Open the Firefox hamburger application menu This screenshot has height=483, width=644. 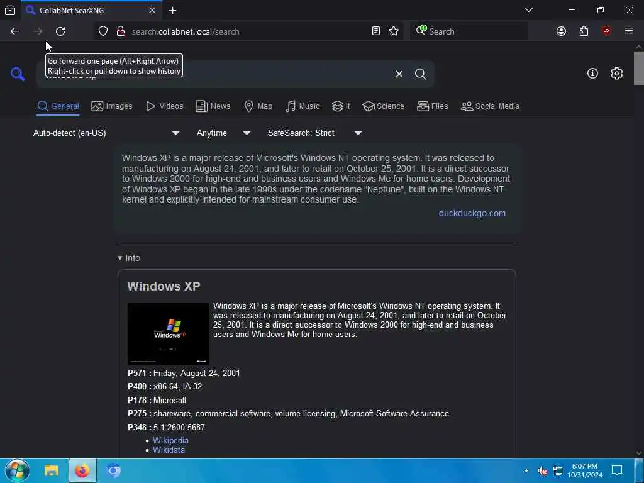629,31
